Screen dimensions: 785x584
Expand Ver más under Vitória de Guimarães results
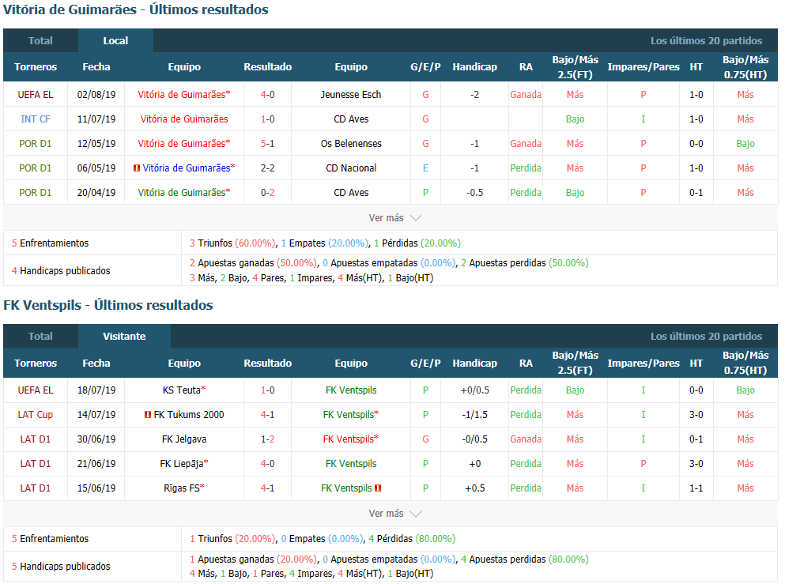(394, 217)
